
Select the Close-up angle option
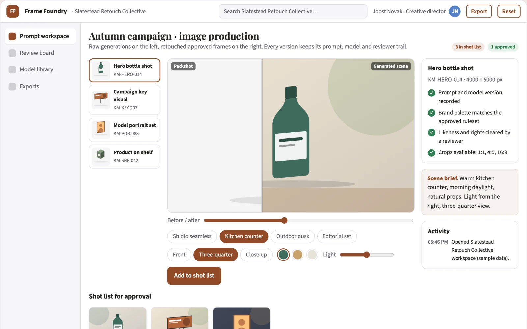(x=256, y=255)
